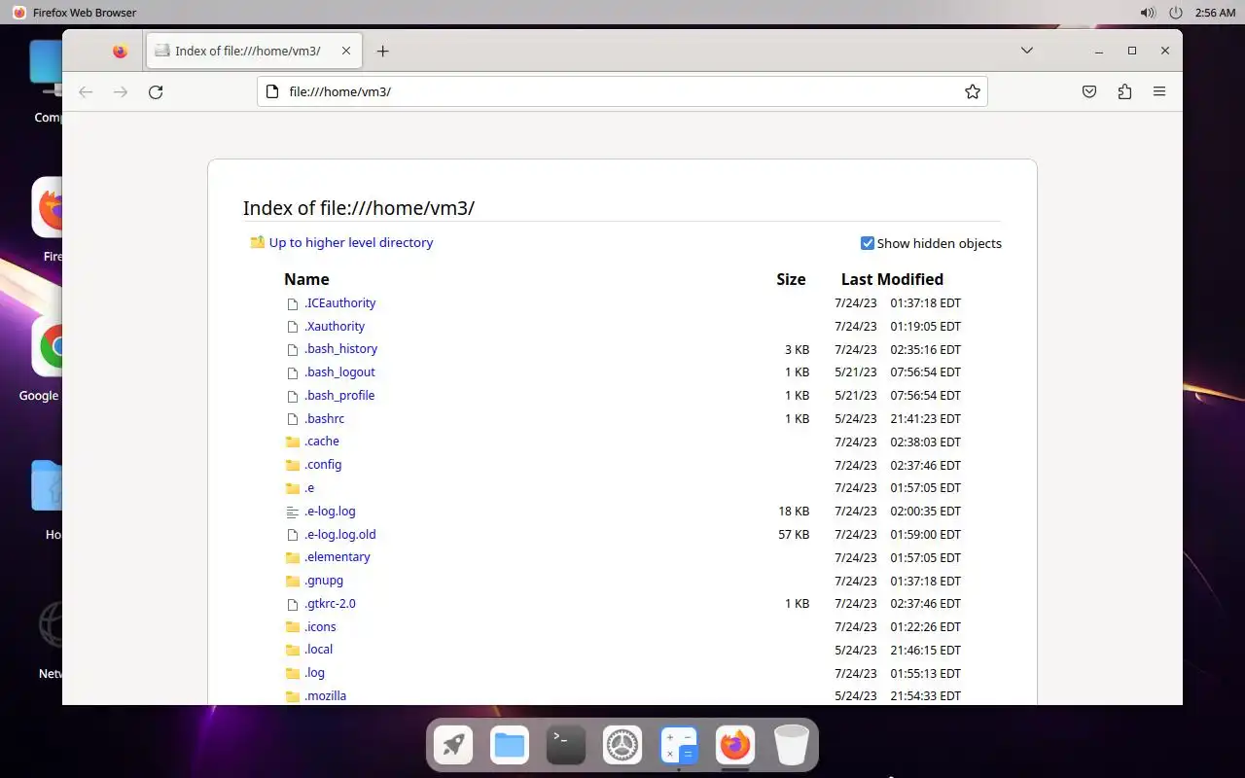Click the folder icon beside .cache
Viewport: 1245px width, 778px height.
(x=293, y=442)
